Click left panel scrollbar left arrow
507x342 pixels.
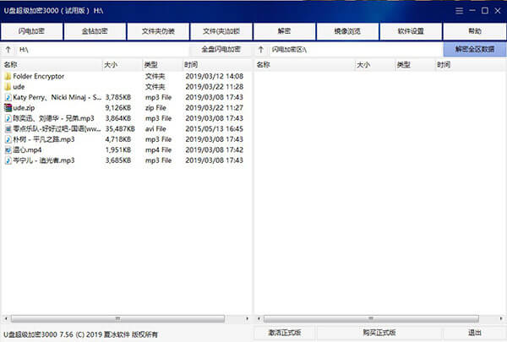(x=6, y=318)
